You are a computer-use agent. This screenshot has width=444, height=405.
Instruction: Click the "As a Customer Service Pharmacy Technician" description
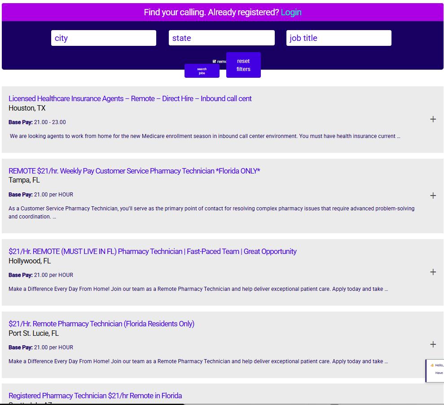211,213
